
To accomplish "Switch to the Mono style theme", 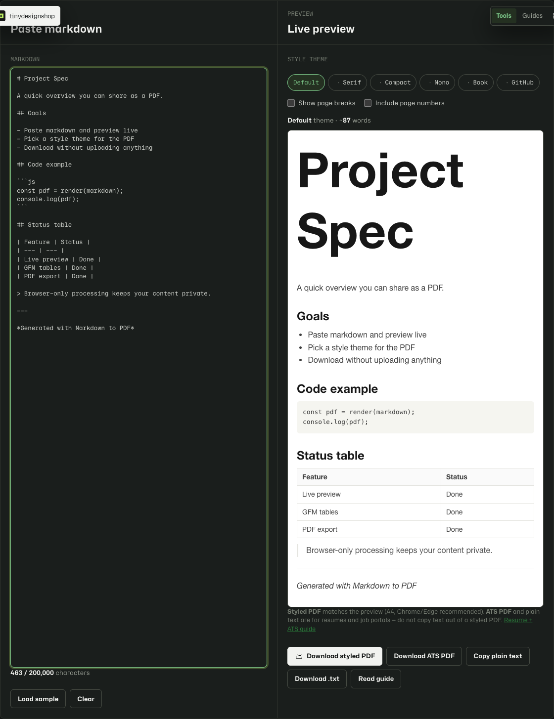I will (437, 83).
